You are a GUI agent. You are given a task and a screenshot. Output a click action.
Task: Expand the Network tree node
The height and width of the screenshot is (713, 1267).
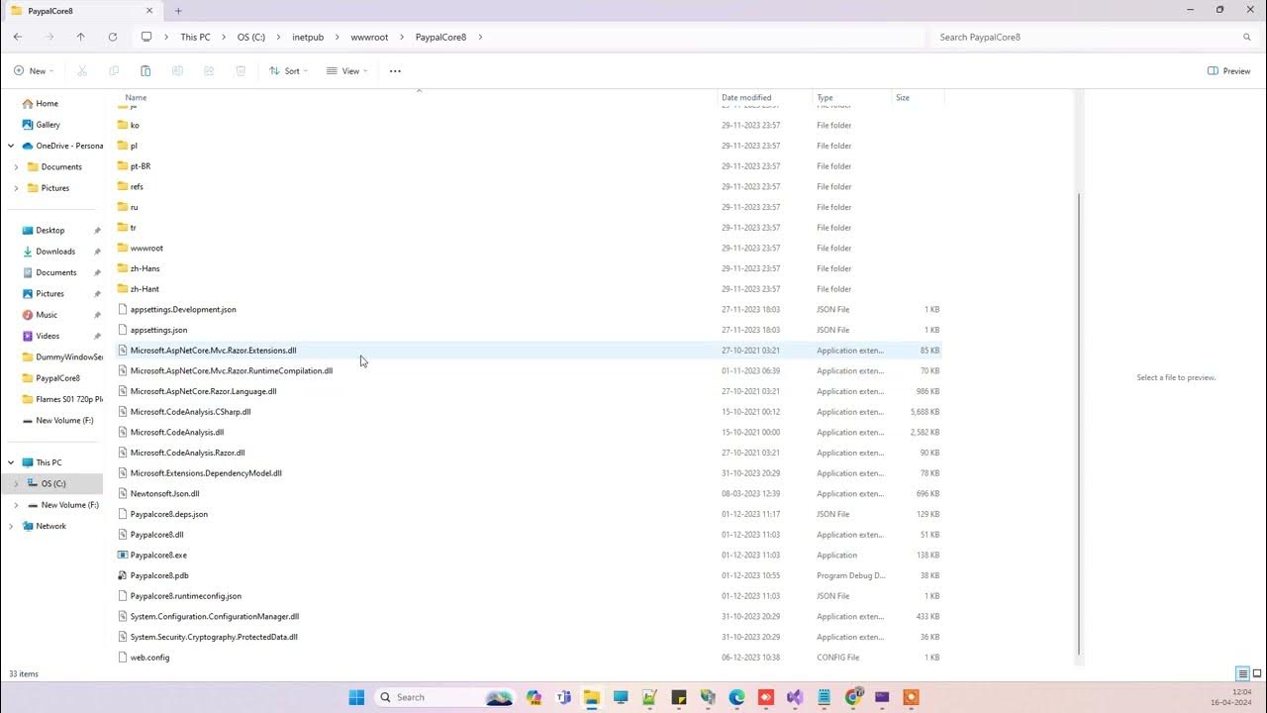click(11, 526)
